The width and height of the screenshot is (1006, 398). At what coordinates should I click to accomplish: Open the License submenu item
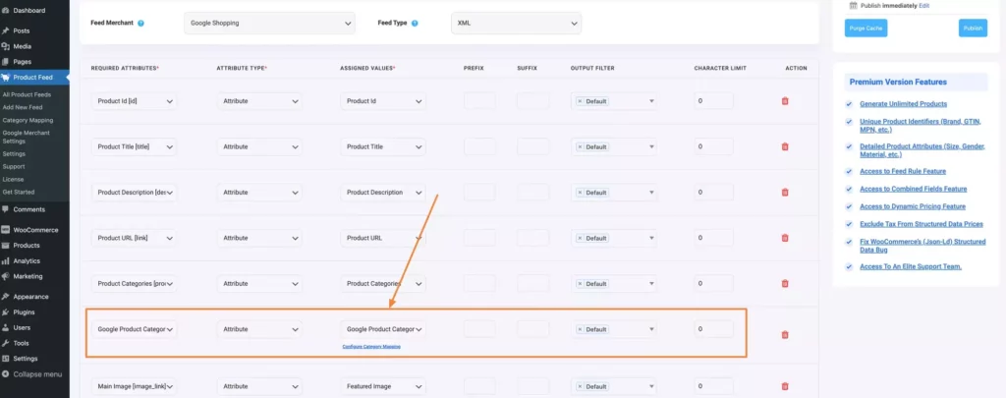13,179
